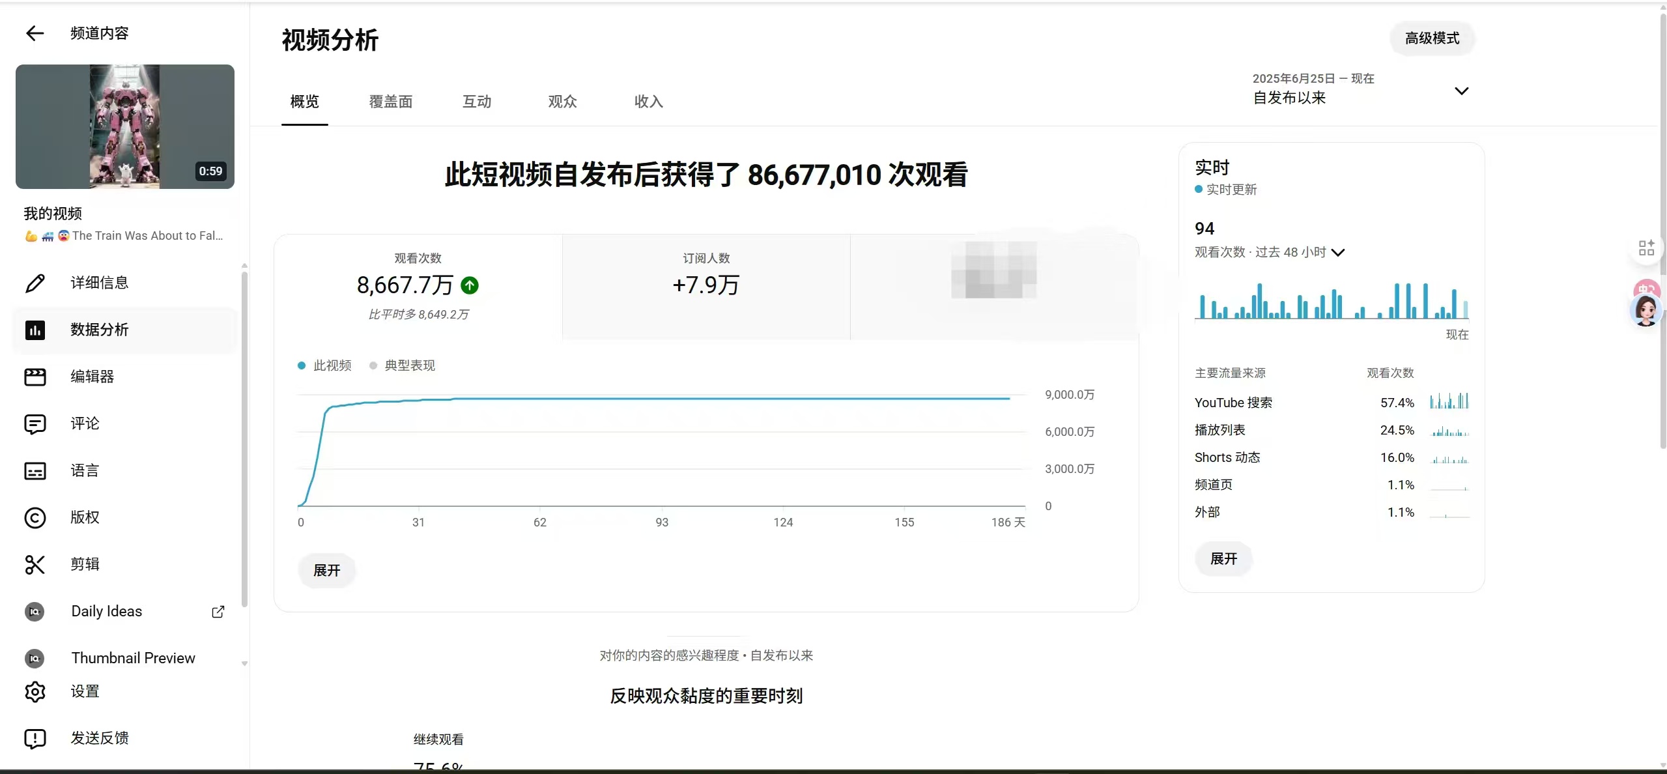Expand the date range selector chevron

pyautogui.click(x=1461, y=91)
